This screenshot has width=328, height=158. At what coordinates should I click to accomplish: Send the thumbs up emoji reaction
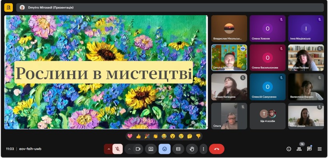click(138, 136)
